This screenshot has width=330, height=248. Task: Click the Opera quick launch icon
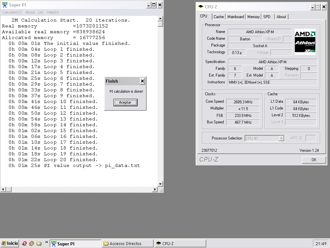coord(24,243)
